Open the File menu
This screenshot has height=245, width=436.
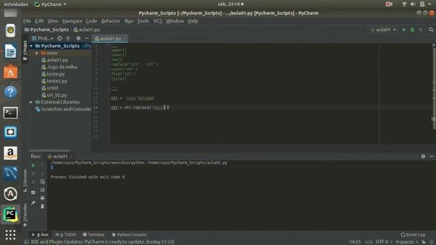27,21
